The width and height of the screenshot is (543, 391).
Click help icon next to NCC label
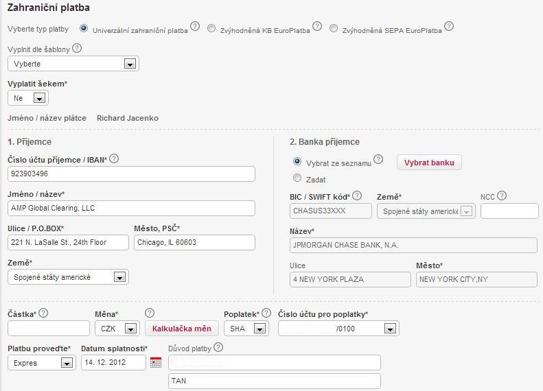coord(502,196)
